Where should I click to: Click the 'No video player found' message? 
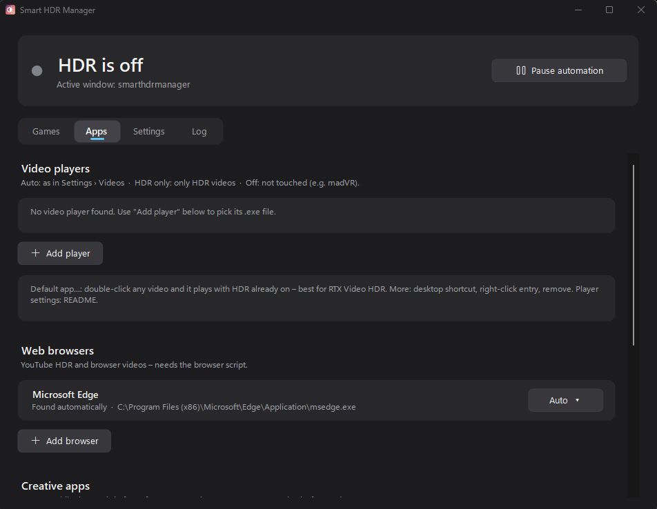coord(153,212)
